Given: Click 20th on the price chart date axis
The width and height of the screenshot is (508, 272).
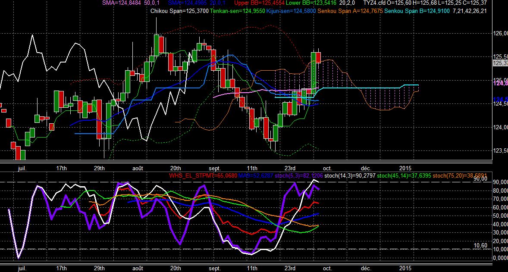Looking at the screenshot, I should click(176, 168).
